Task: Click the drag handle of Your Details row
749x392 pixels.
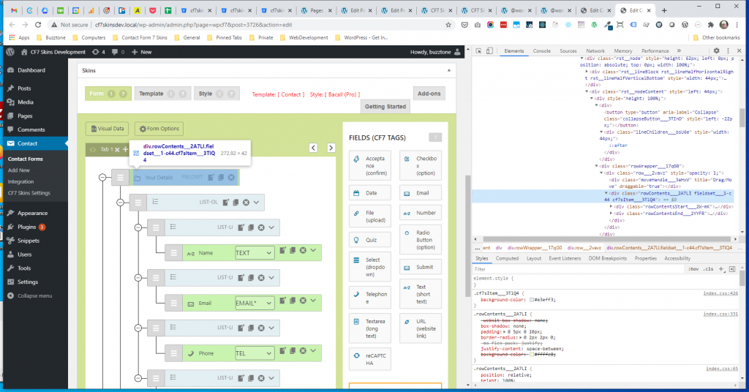Action: click(120, 177)
